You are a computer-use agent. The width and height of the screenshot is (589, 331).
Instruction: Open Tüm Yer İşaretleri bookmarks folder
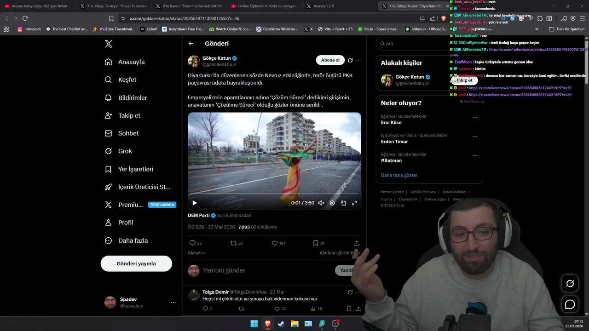pos(566,29)
